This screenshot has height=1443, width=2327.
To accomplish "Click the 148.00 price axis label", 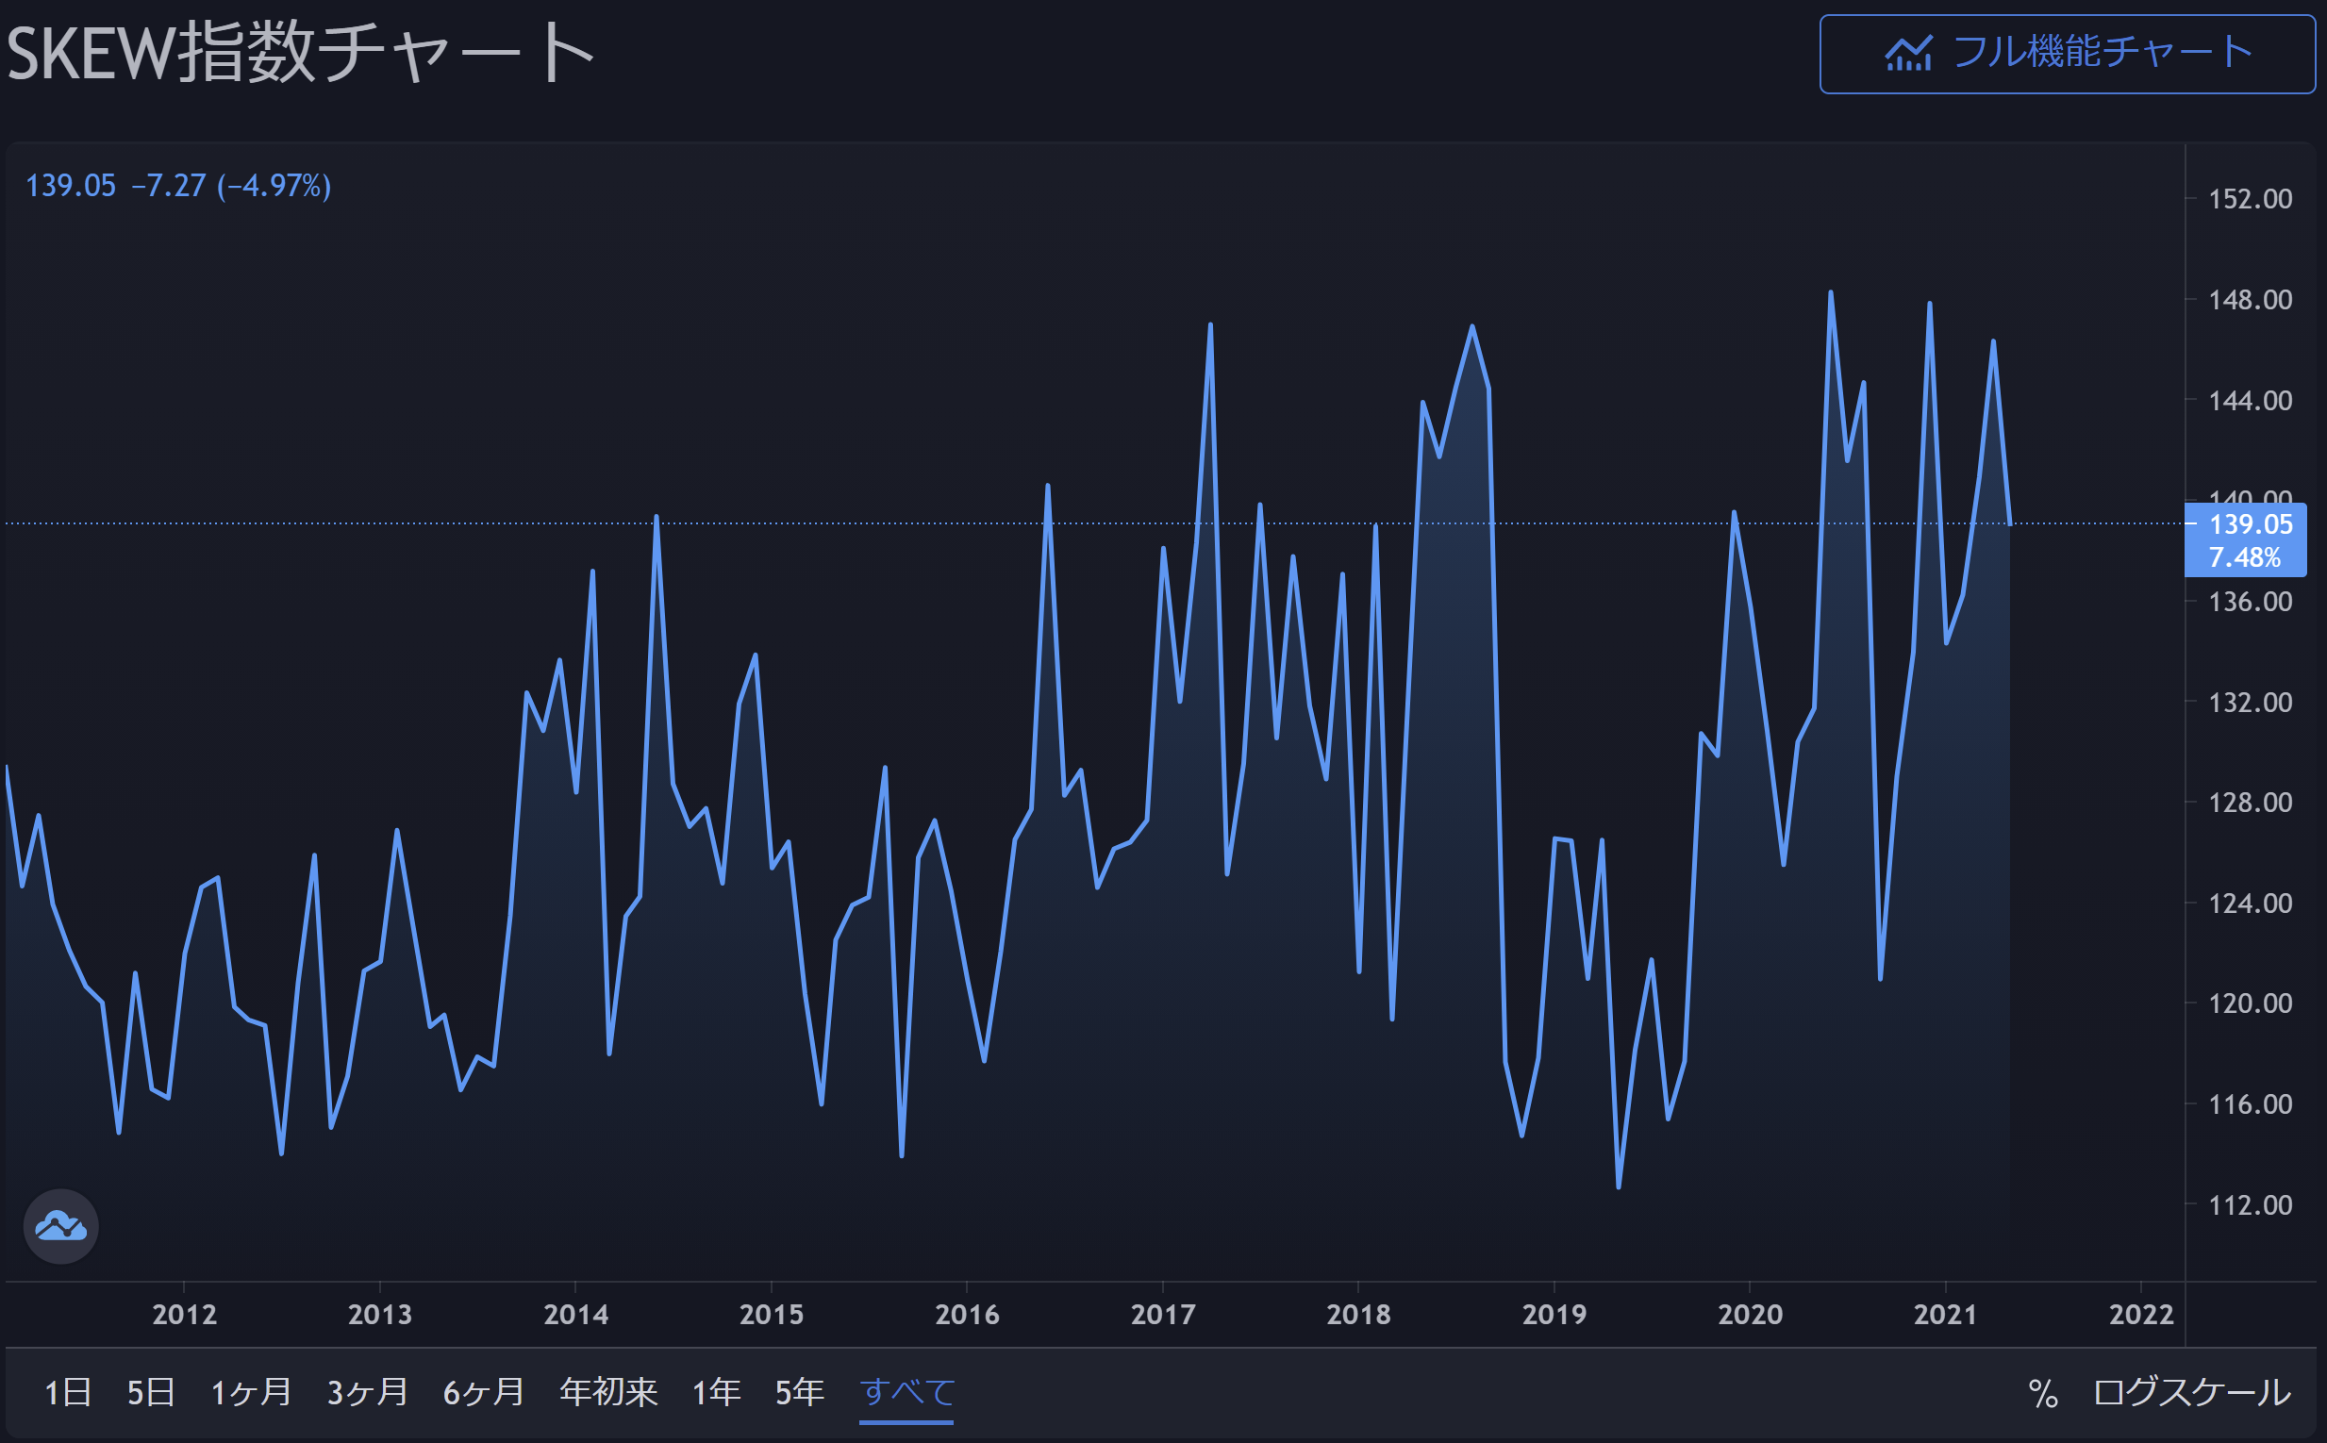I will click(x=2250, y=300).
